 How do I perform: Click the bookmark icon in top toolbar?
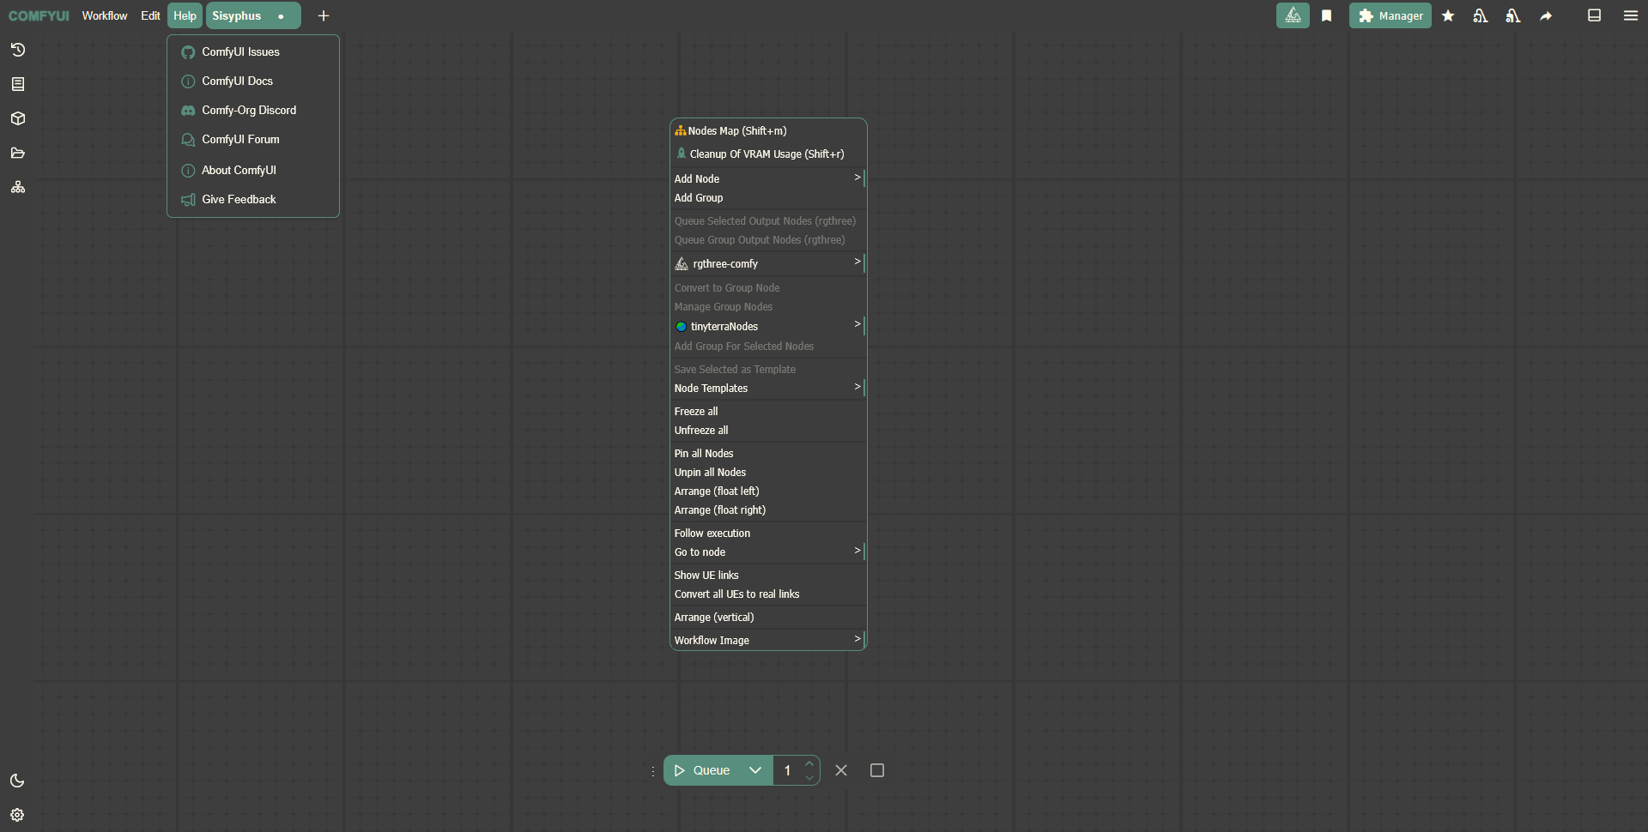tap(1326, 15)
